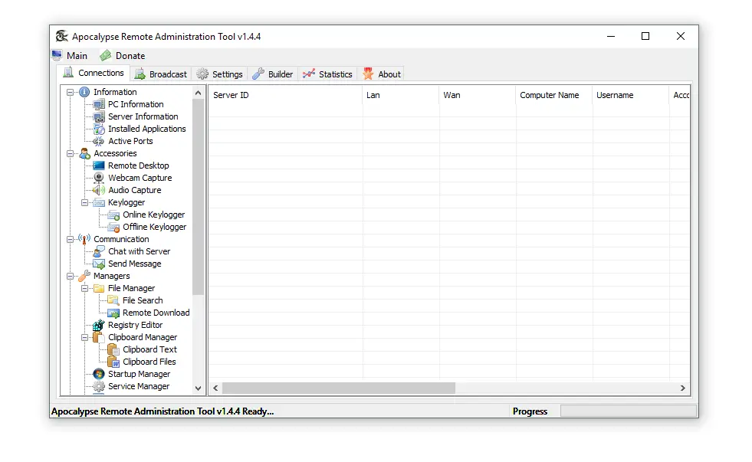
Task: Collapse the Information tree node
Action: pyautogui.click(x=71, y=92)
